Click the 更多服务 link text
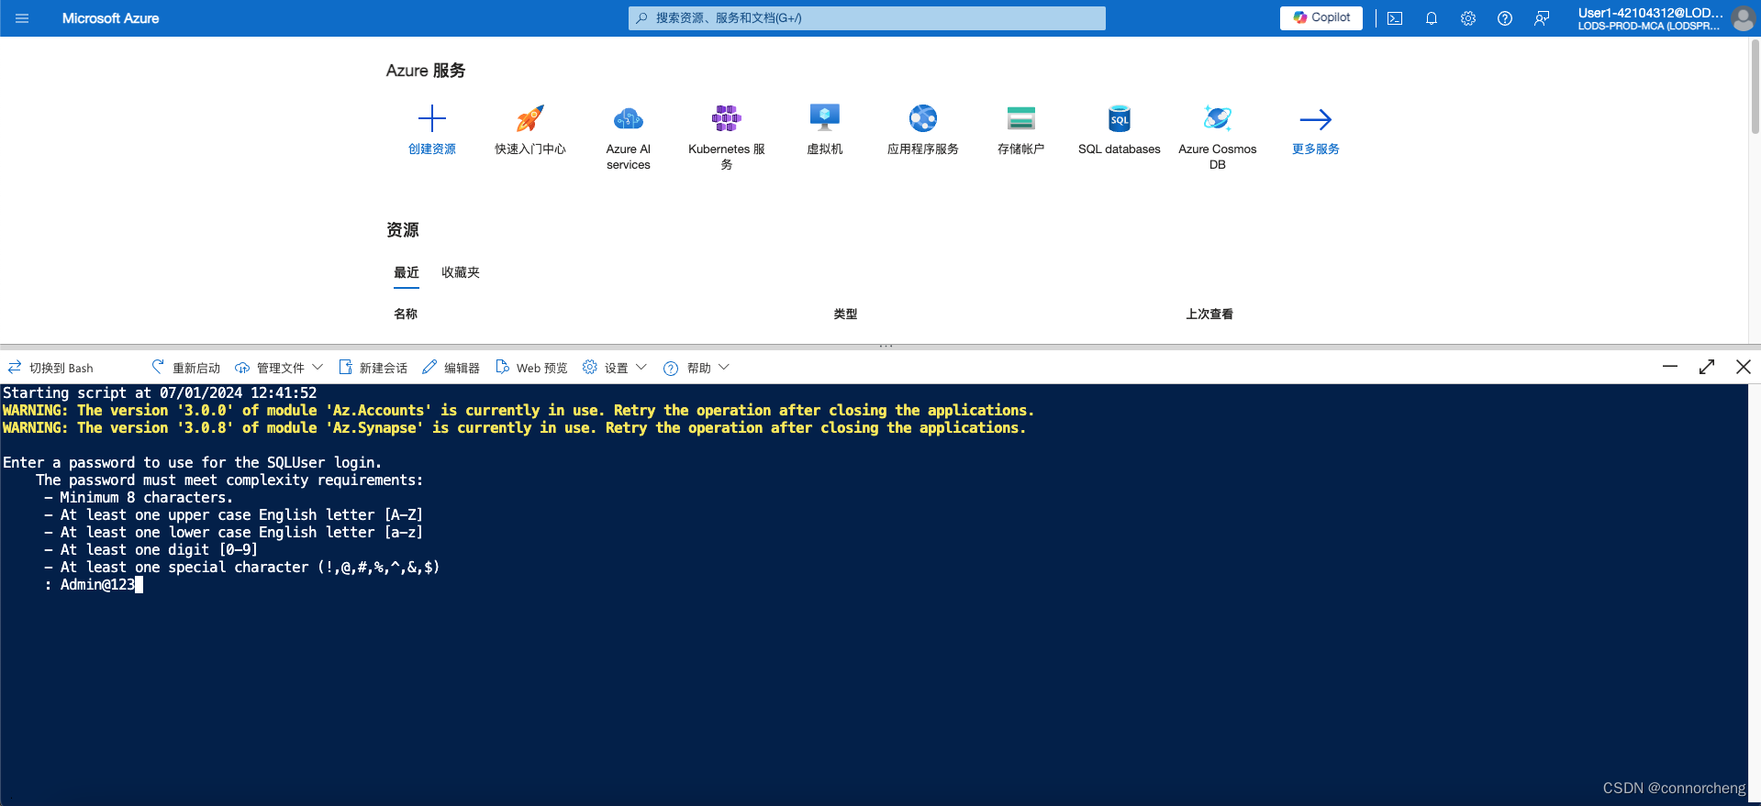 pos(1316,149)
